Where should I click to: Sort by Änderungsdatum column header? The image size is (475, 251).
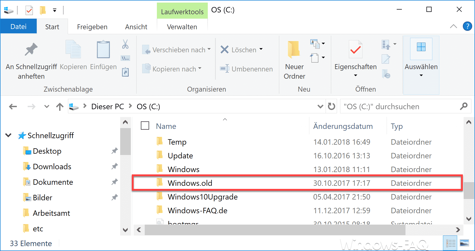[343, 126]
